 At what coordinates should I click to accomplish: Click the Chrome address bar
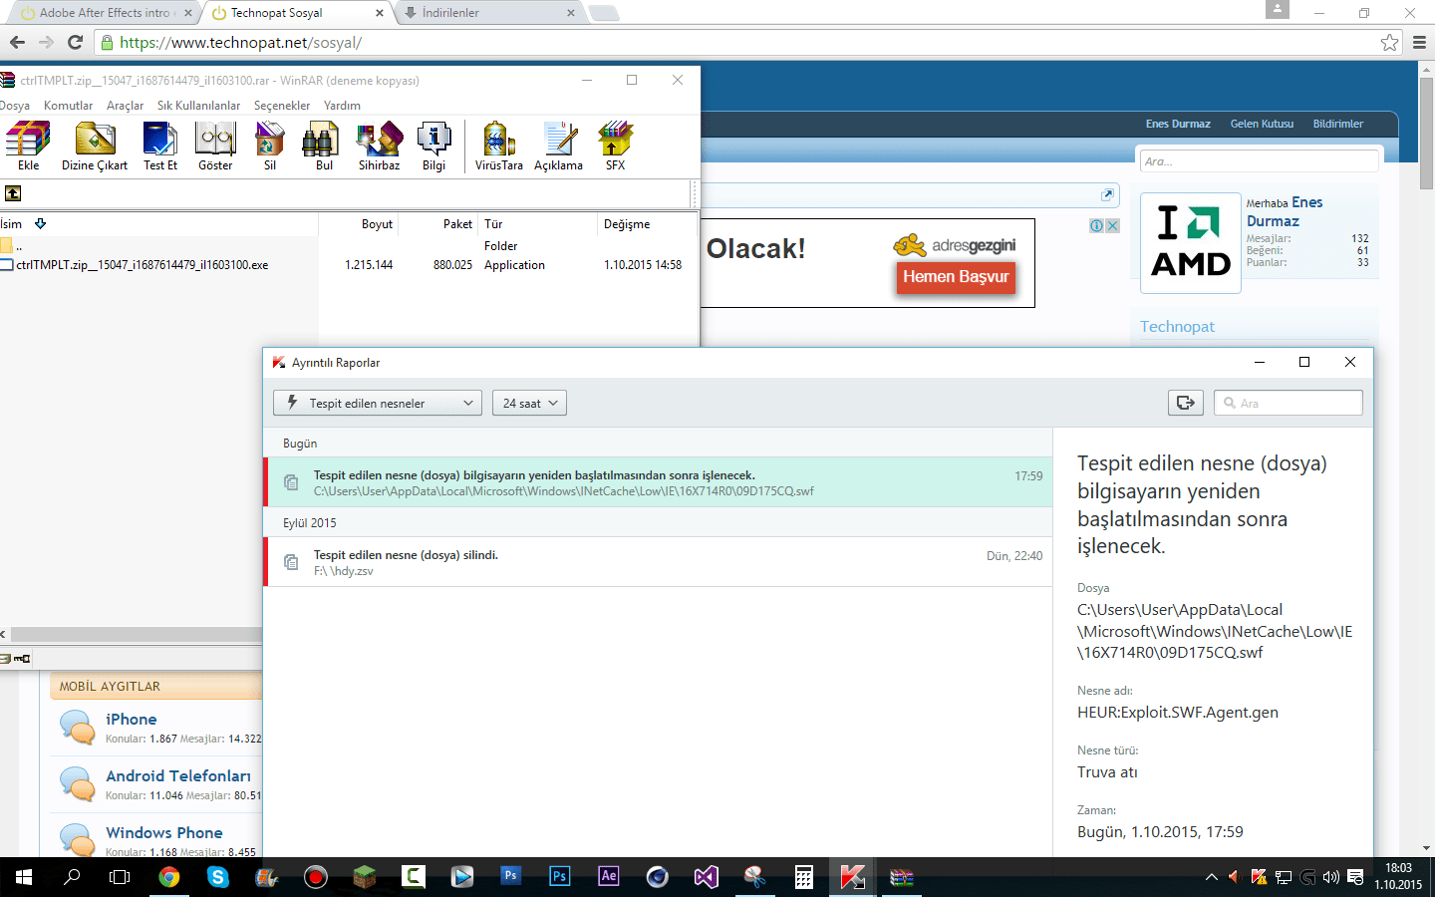tap(737, 42)
